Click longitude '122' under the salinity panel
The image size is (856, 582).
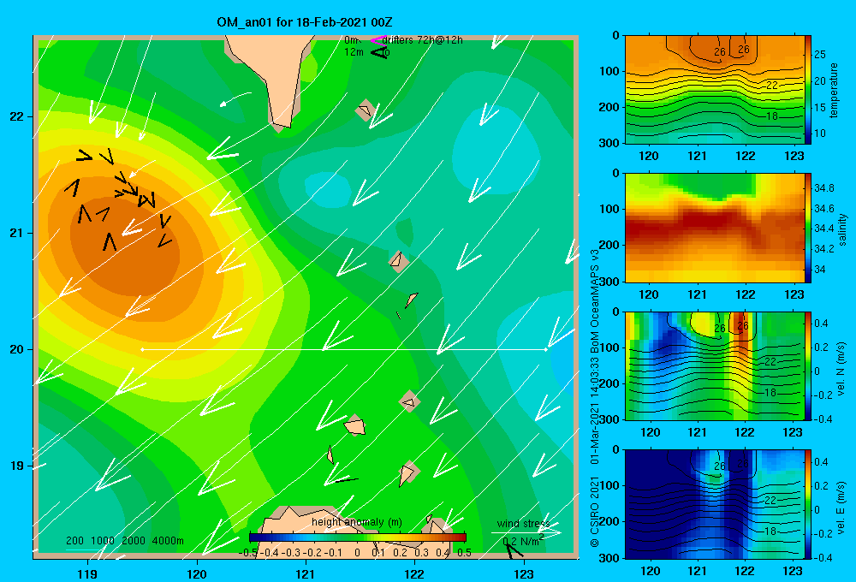pyautogui.click(x=746, y=294)
